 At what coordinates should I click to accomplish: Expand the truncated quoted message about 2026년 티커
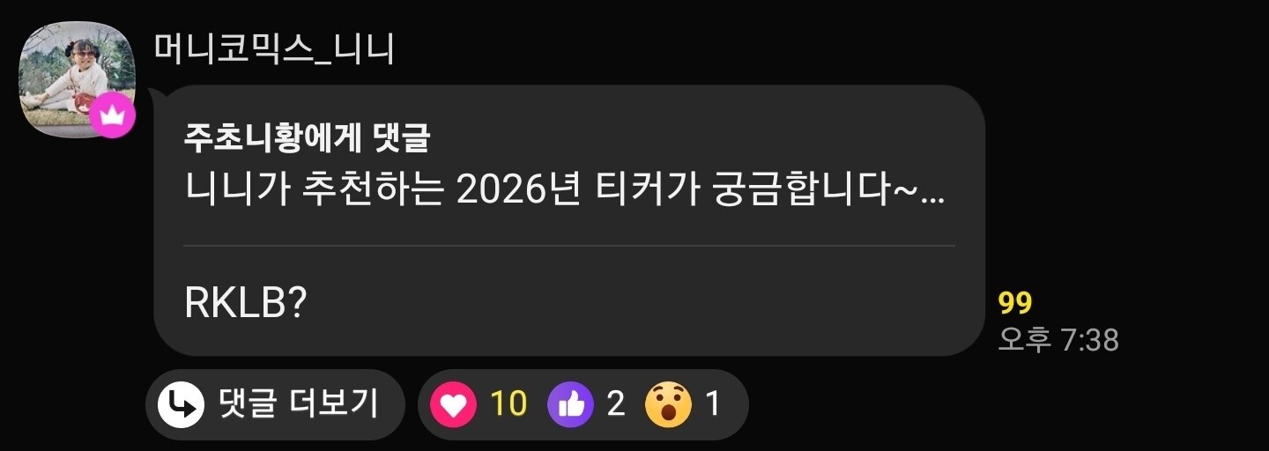click(x=564, y=190)
